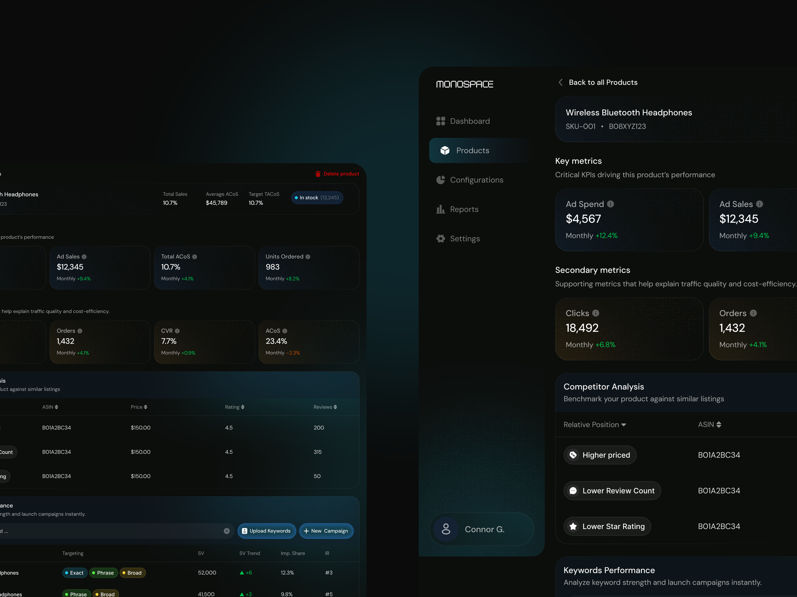
Task: Show info for Ad Spend metric
Action: tap(610, 204)
